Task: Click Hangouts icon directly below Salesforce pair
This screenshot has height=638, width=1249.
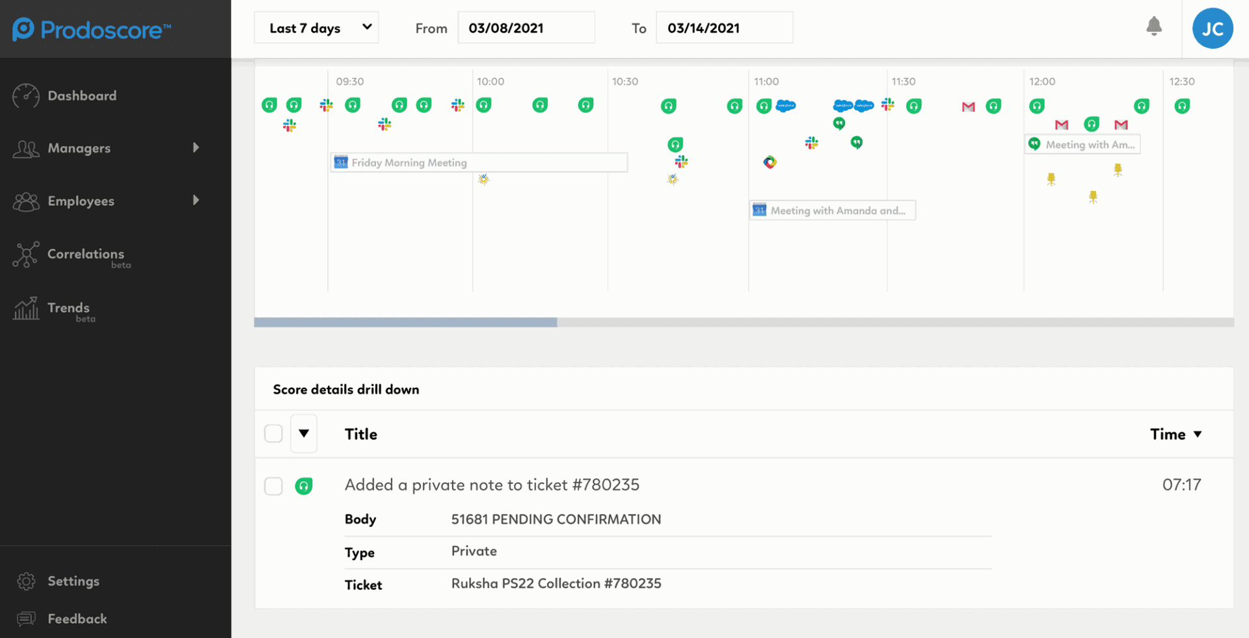Action: (x=839, y=123)
